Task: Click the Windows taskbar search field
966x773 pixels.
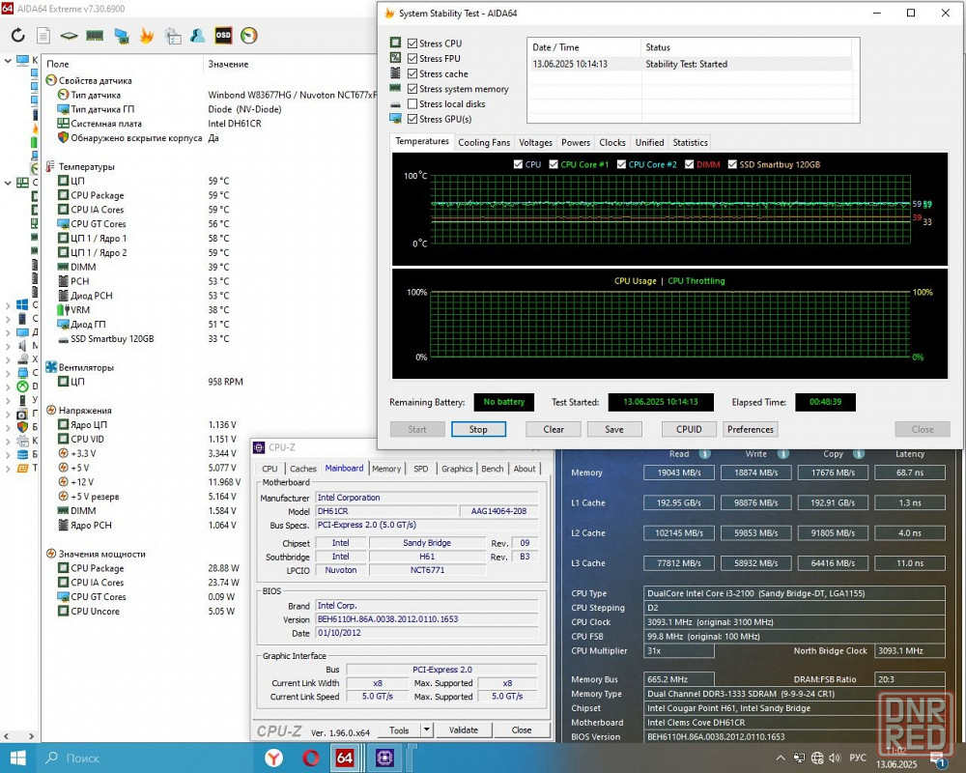Action: coord(148,758)
